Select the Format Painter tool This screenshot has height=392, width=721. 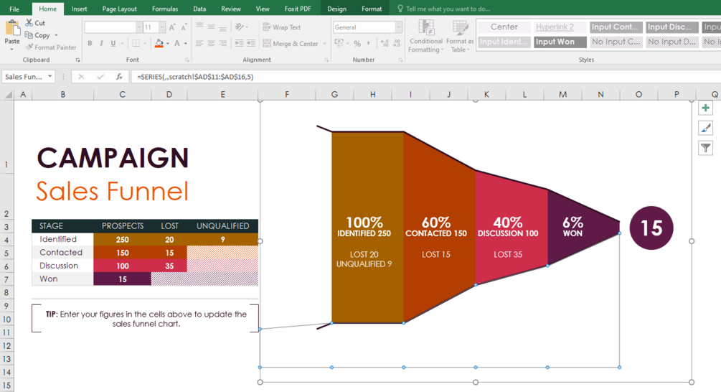coord(51,47)
